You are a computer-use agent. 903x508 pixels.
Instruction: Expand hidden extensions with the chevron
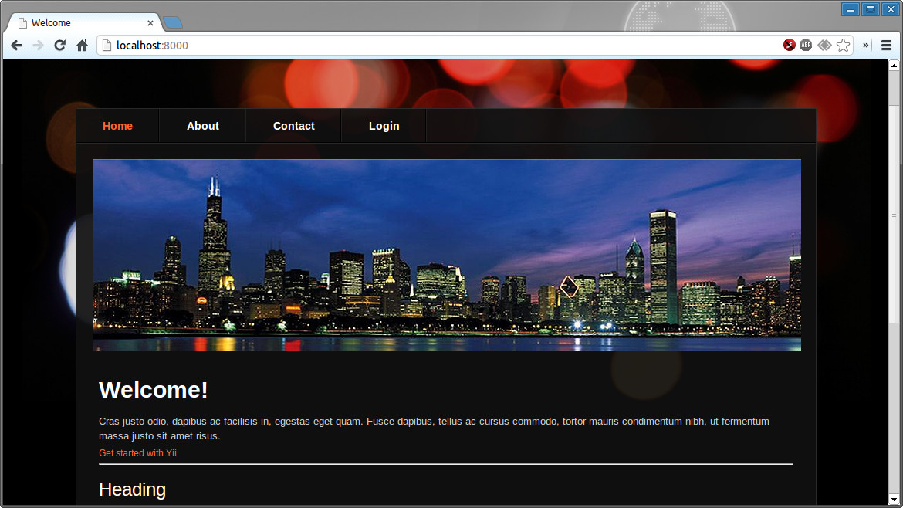pos(865,46)
